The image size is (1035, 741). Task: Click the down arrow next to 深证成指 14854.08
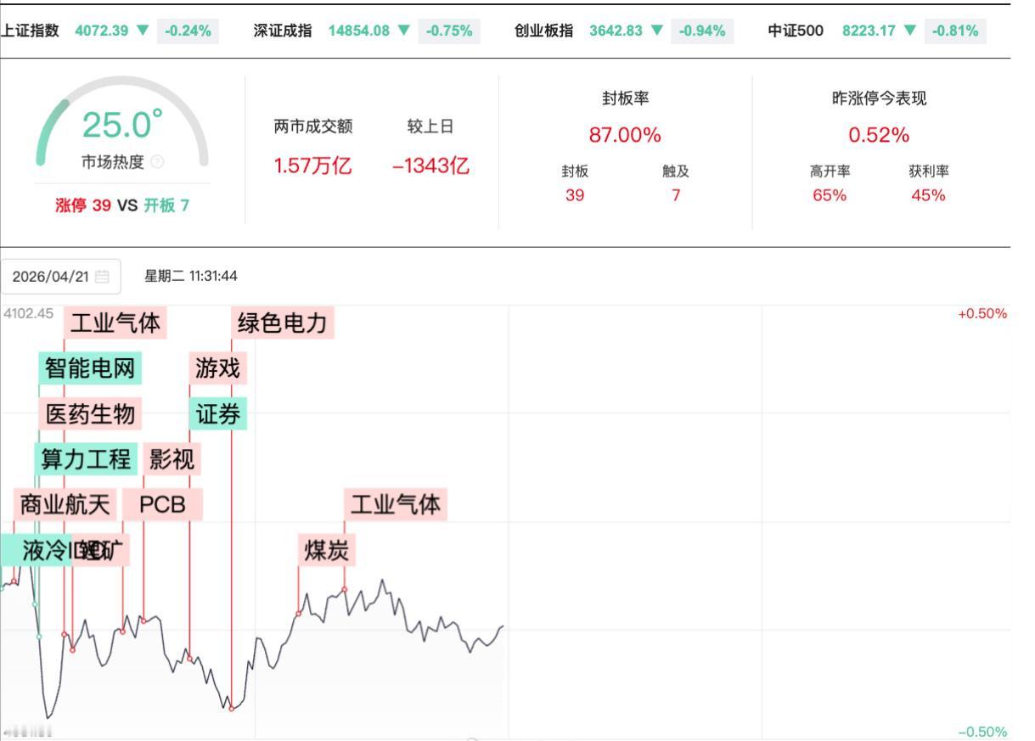(x=403, y=31)
